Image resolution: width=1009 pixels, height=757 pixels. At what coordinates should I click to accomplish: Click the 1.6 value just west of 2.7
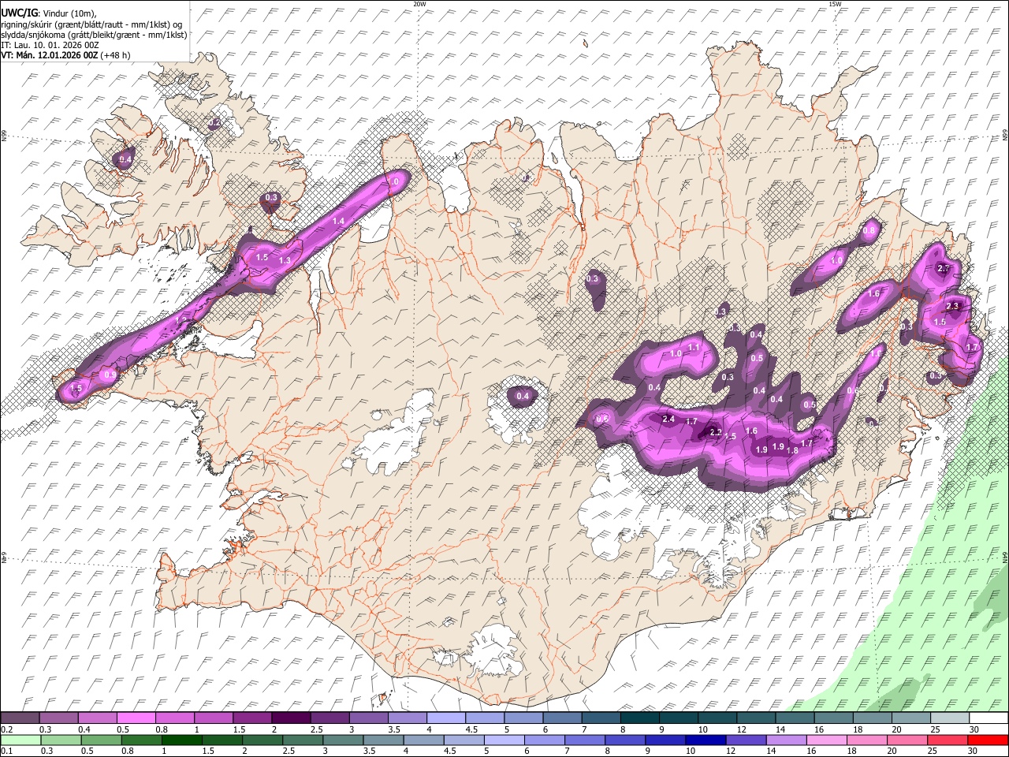click(873, 293)
